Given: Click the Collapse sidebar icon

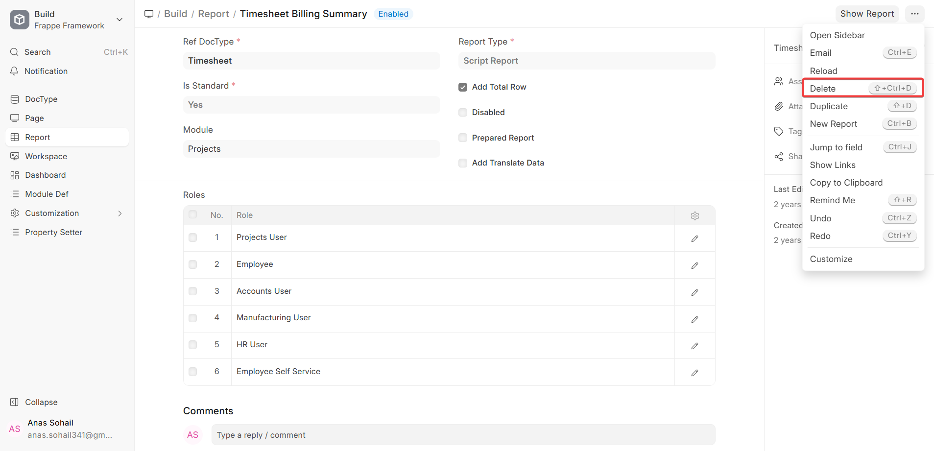Looking at the screenshot, I should [x=14, y=402].
